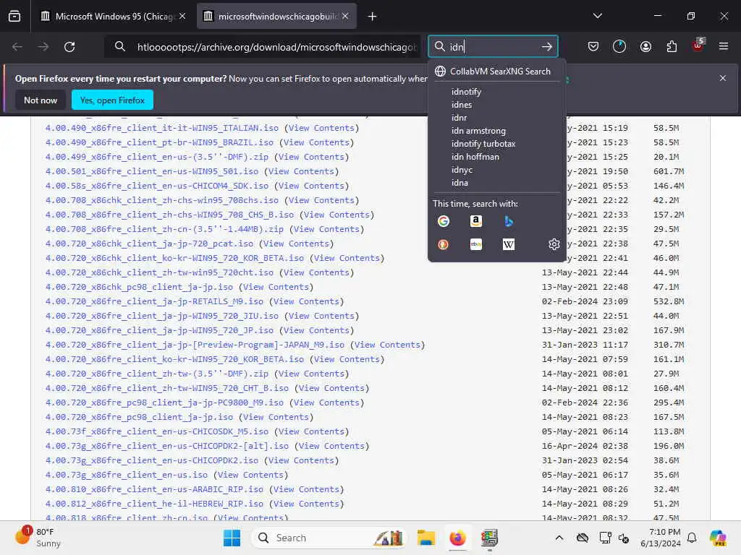
Task: Pick the idn hoffman suggestion
Action: click(475, 157)
